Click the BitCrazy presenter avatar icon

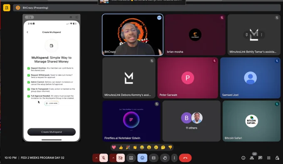[18, 8]
